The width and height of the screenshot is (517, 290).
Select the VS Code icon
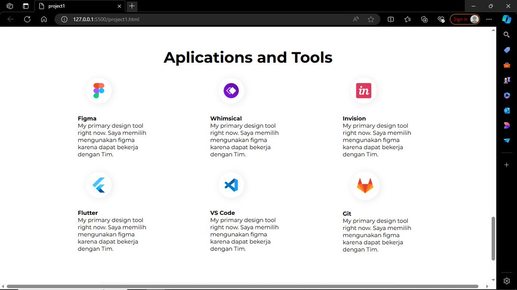pyautogui.click(x=231, y=185)
